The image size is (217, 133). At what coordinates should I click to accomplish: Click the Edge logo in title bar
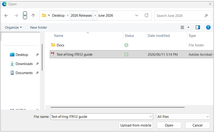coord(4,4)
